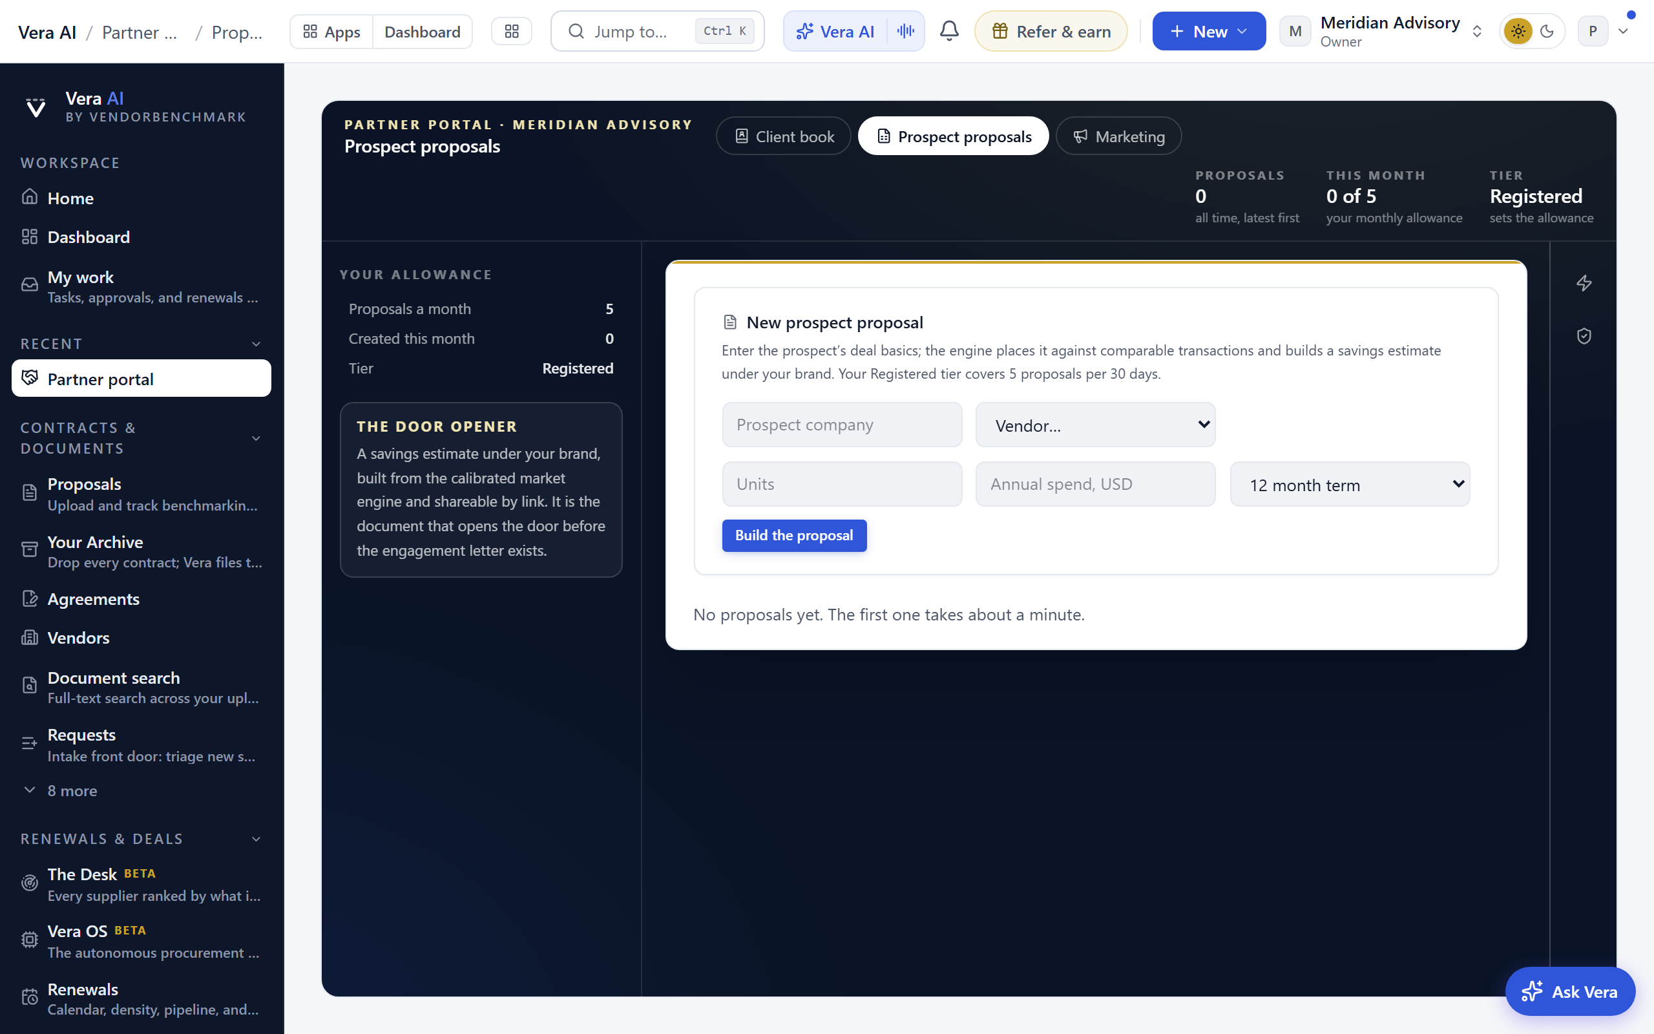Open Your Archive in the sidebar
This screenshot has width=1654, height=1034.
tap(141, 551)
